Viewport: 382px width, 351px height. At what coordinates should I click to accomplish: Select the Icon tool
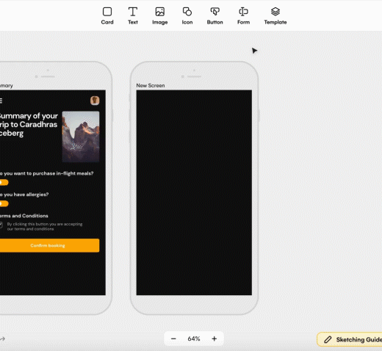(x=187, y=15)
